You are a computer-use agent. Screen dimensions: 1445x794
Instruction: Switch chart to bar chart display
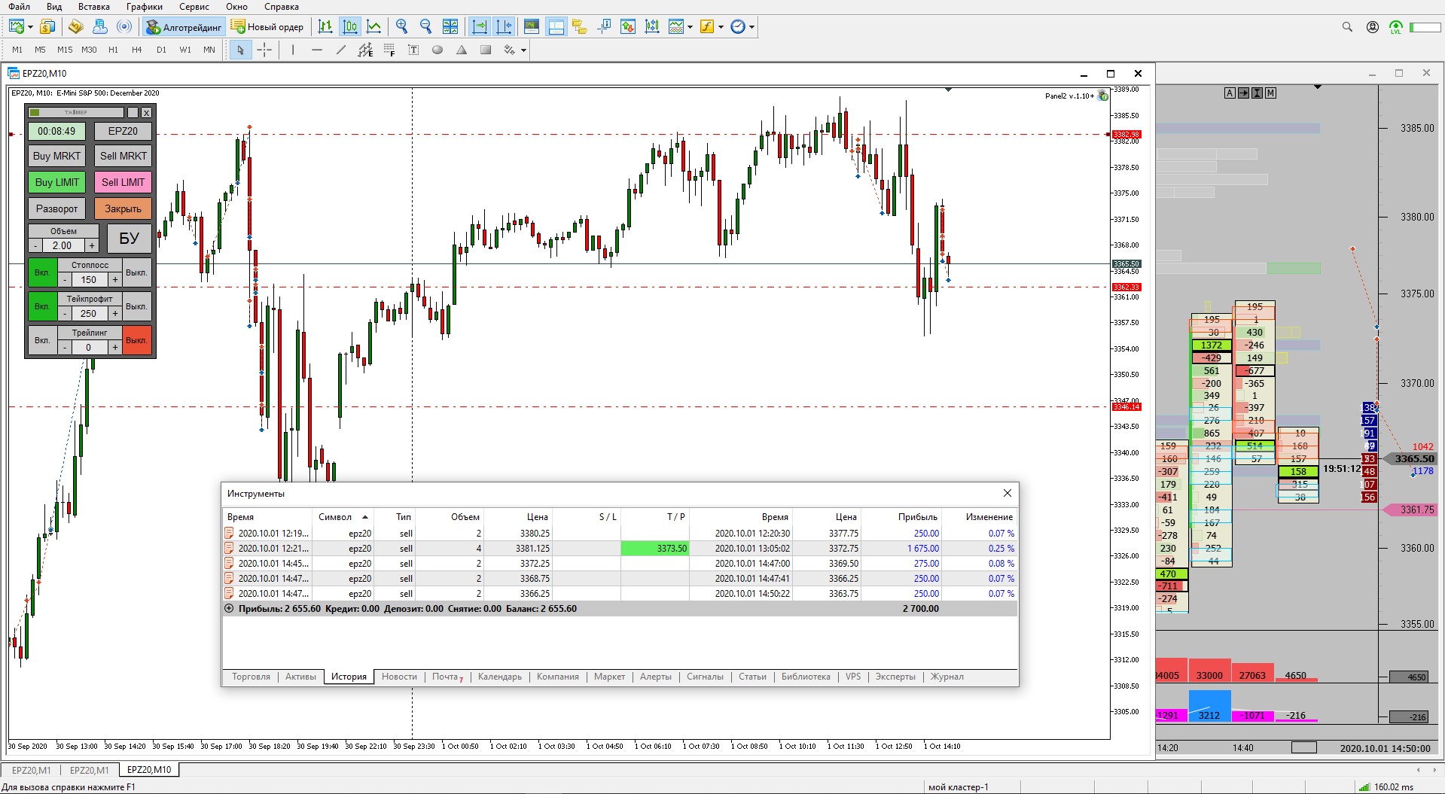[325, 27]
